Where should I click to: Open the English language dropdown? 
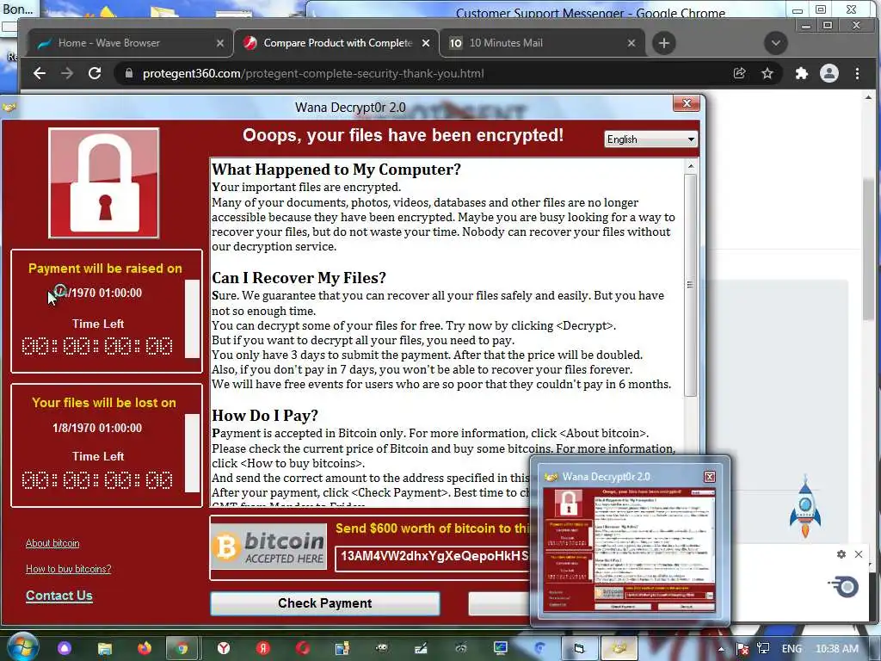coord(650,139)
